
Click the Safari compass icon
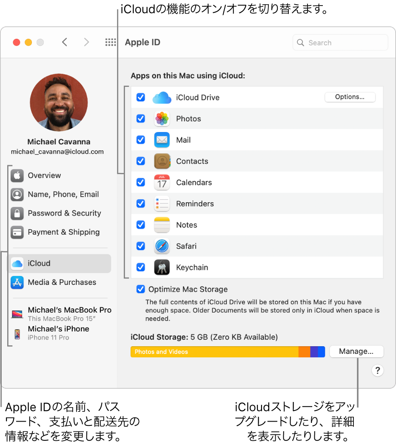coord(162,246)
